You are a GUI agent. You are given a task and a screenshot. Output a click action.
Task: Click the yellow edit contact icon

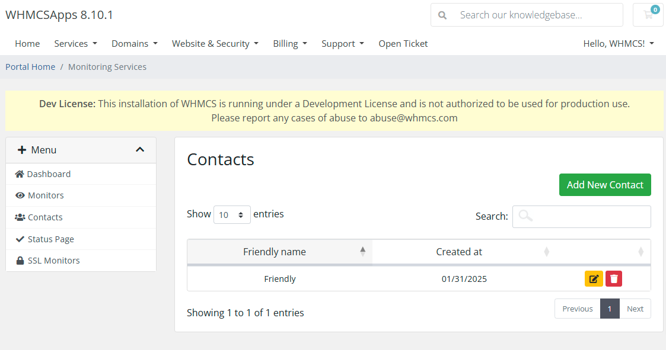tap(594, 279)
